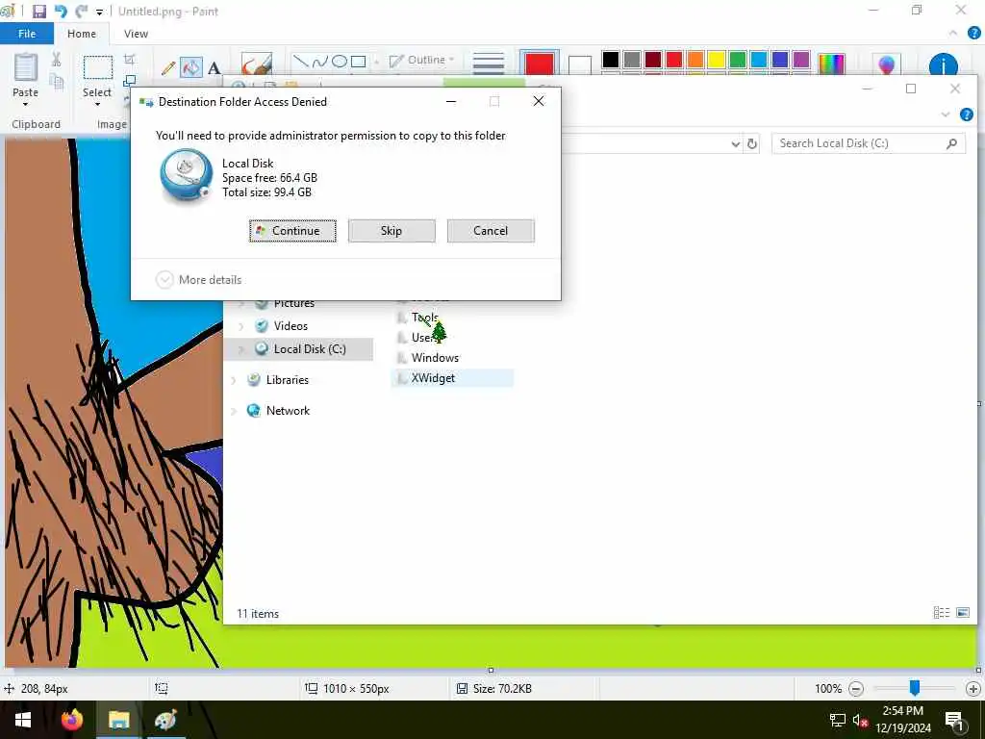Image resolution: width=985 pixels, height=739 pixels.
Task: Pick the Line shape
Action: [301, 61]
